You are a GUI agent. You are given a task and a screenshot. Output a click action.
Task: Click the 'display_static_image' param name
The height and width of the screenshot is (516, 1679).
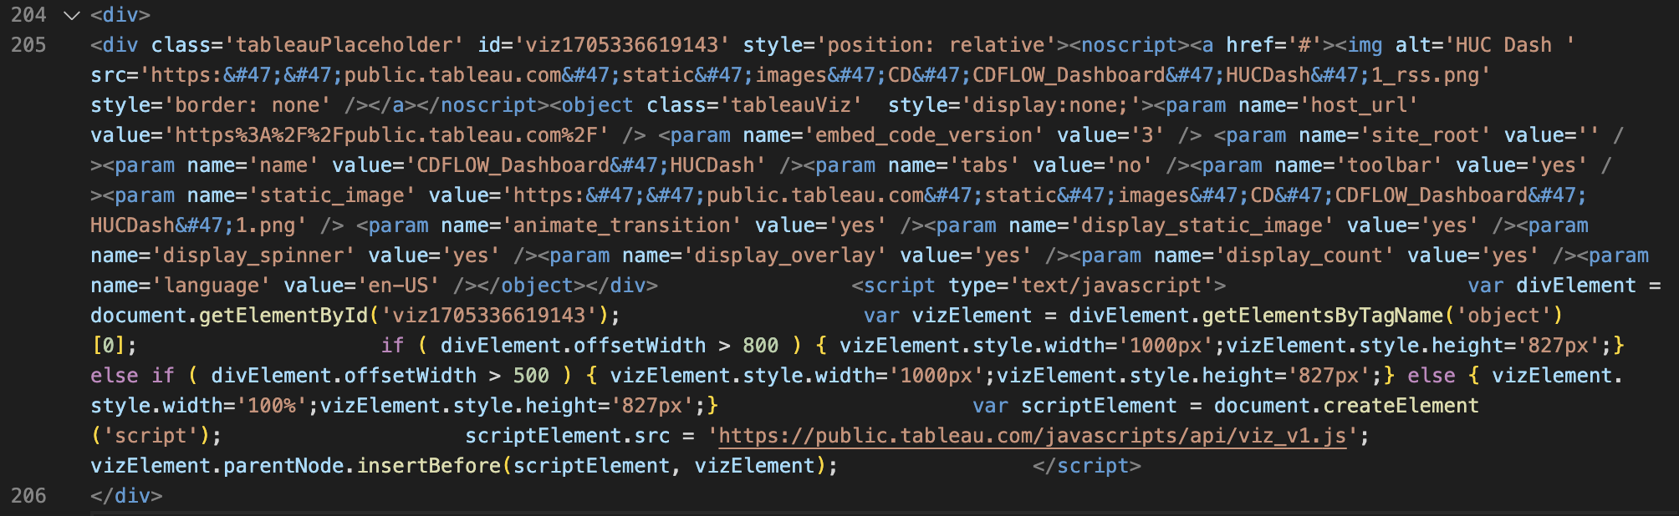click(1202, 225)
